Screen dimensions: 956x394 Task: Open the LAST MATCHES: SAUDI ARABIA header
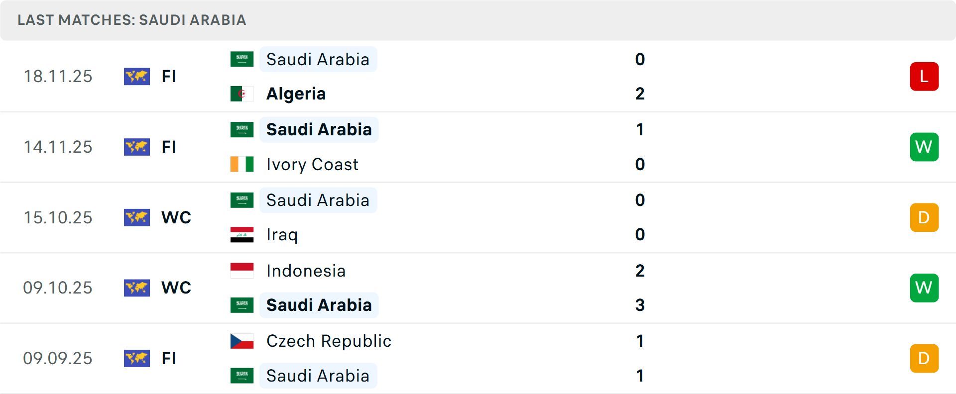point(132,20)
